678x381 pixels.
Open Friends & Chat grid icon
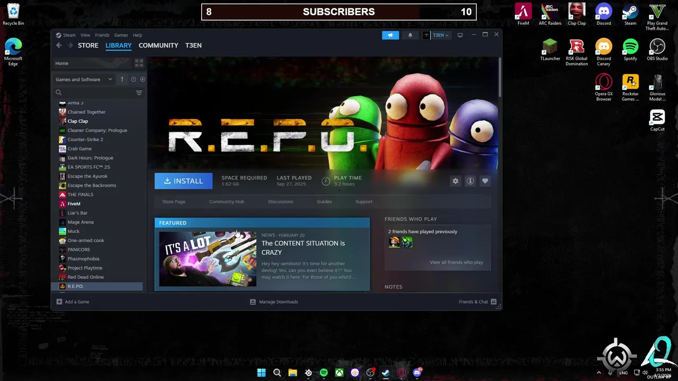[494, 302]
